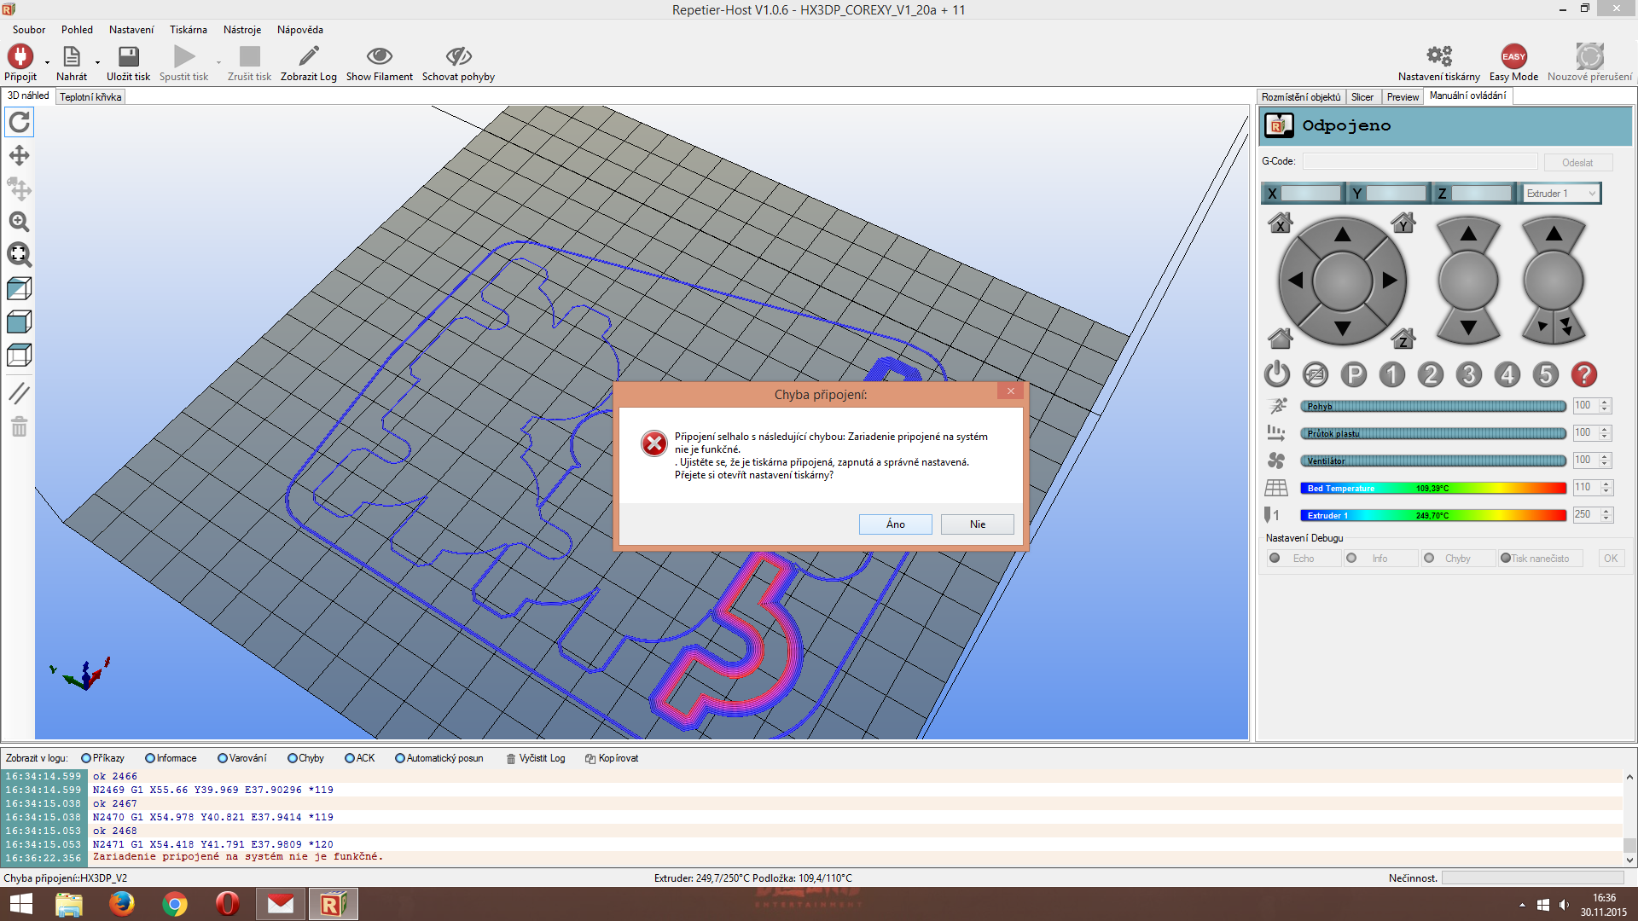Open the Nahrát dropdown arrow
The height and width of the screenshot is (921, 1638).
click(x=97, y=62)
